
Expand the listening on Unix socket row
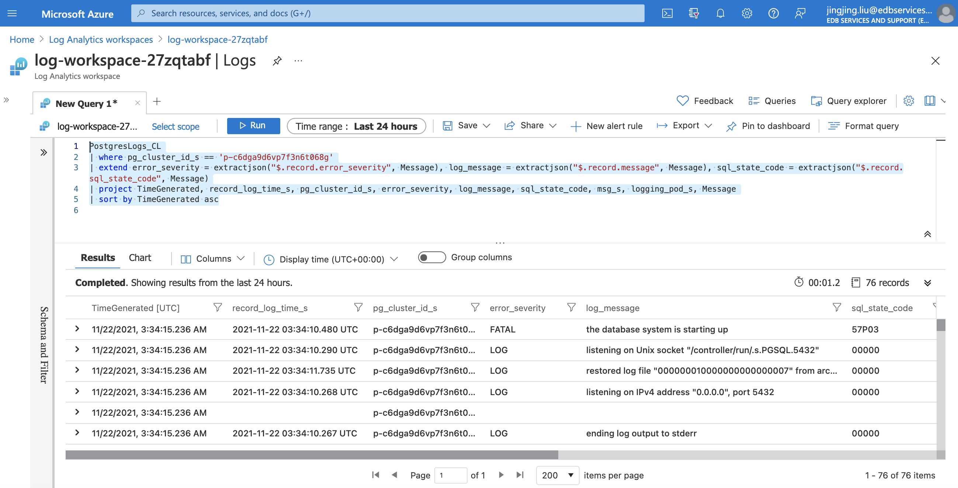click(x=77, y=349)
